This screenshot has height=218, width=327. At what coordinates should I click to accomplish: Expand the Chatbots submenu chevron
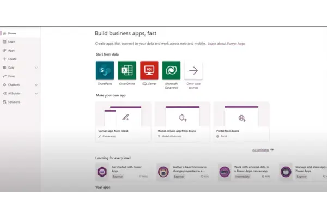coord(37,85)
